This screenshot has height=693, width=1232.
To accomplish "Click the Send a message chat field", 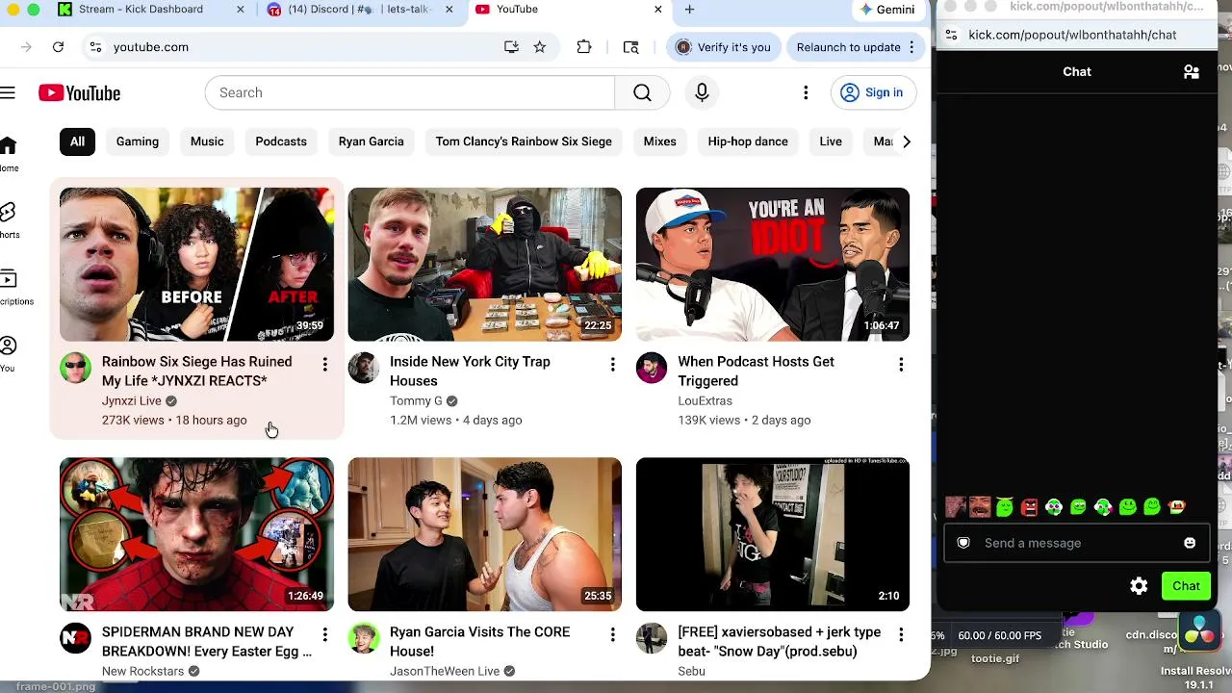I will 1076,543.
